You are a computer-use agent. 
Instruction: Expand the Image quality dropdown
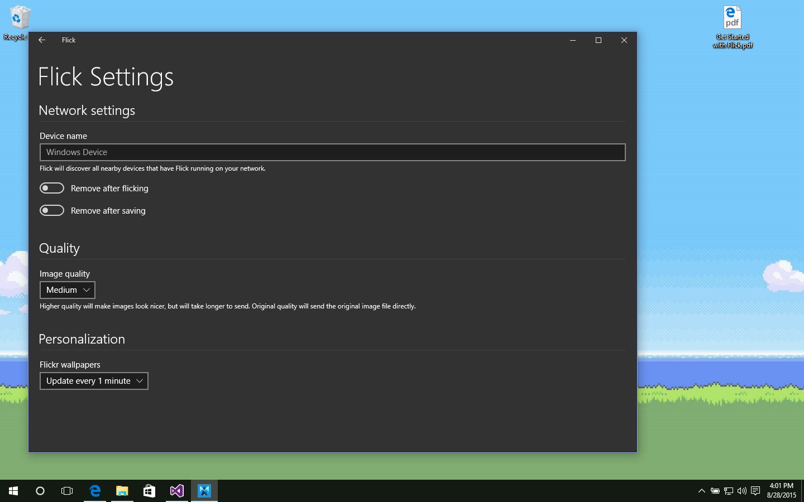(x=68, y=290)
